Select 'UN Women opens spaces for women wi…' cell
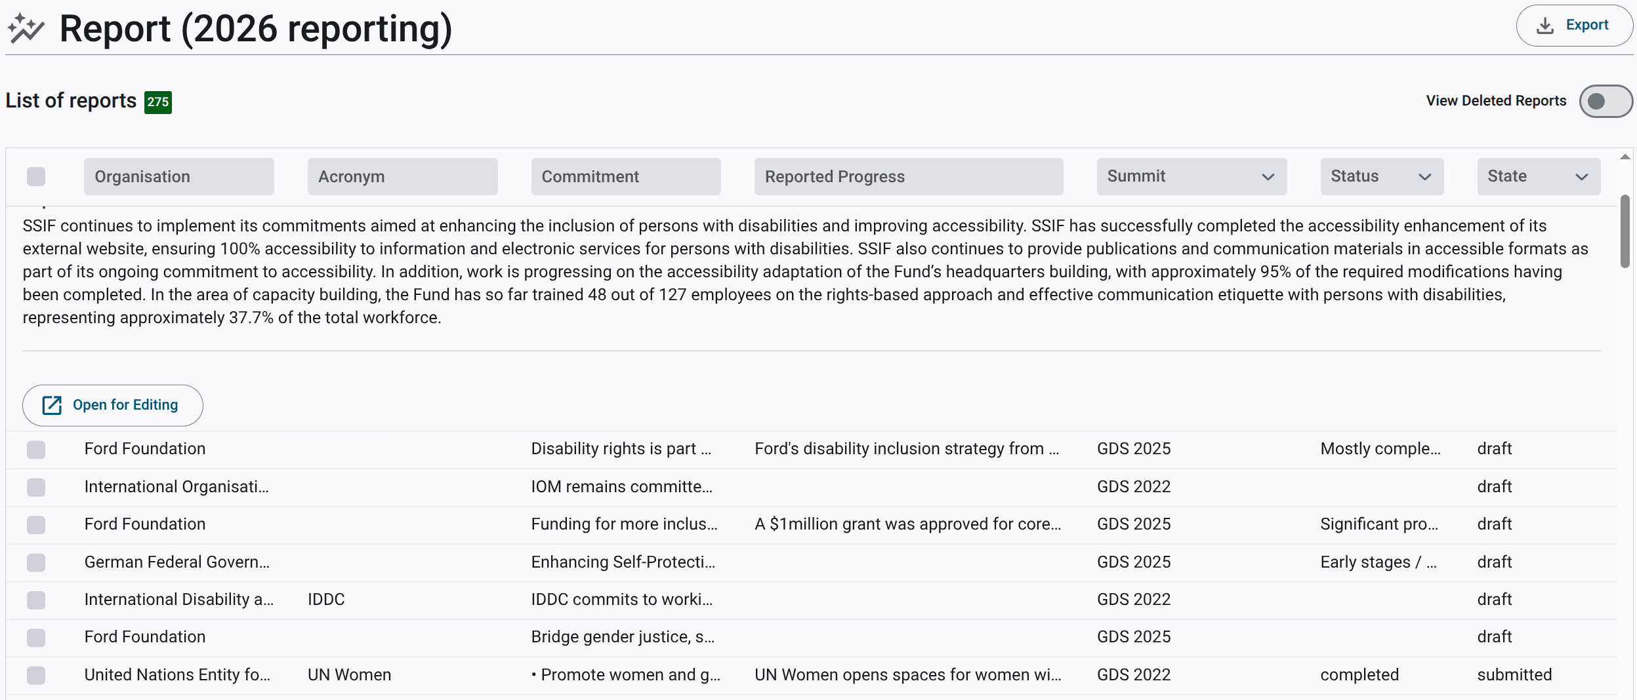 tap(907, 675)
